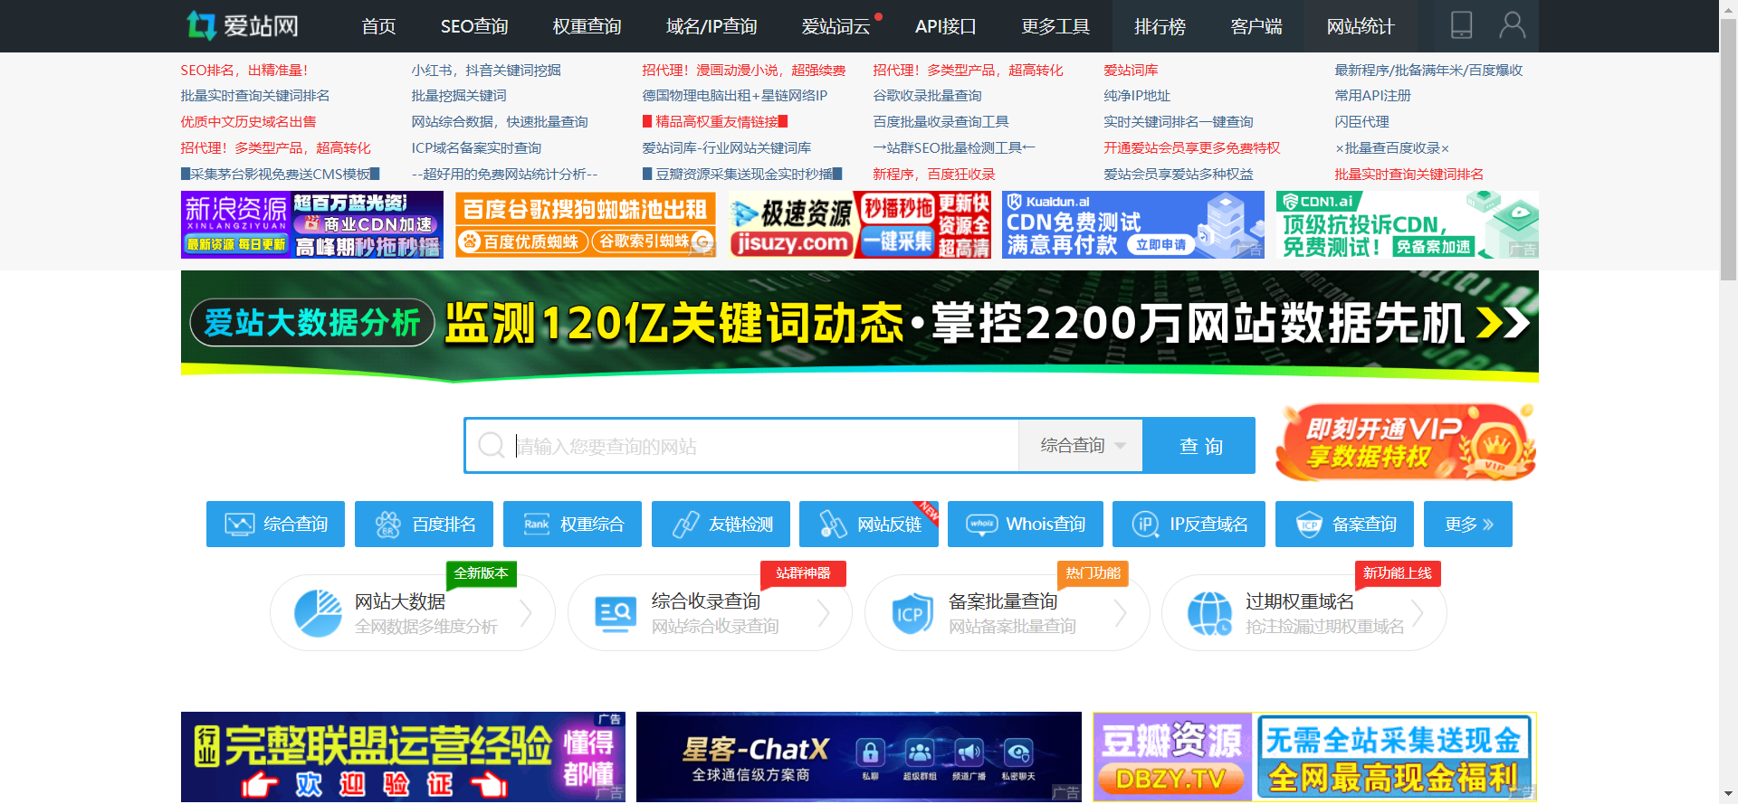Open the 豆瓣资源 DBZY.TV ad banner
The image size is (1738, 804).
tap(1315, 757)
